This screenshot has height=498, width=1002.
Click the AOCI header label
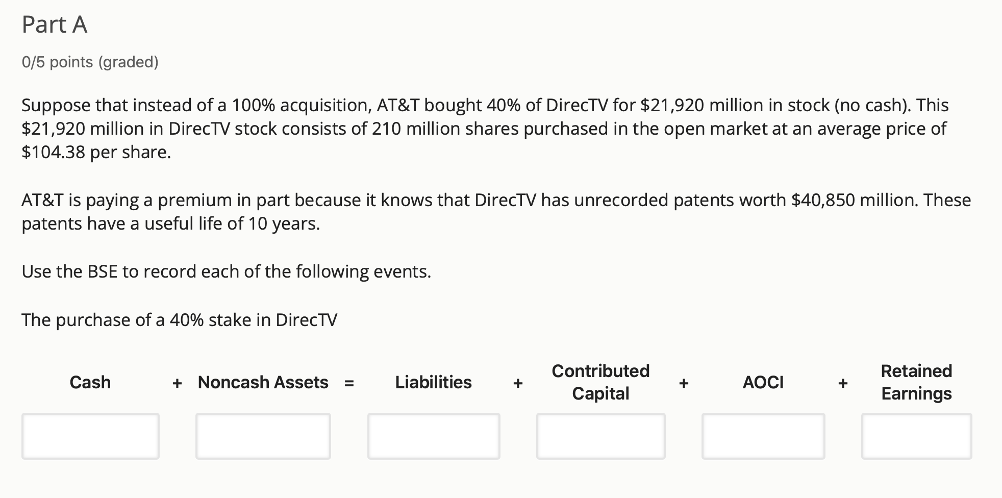(x=763, y=382)
